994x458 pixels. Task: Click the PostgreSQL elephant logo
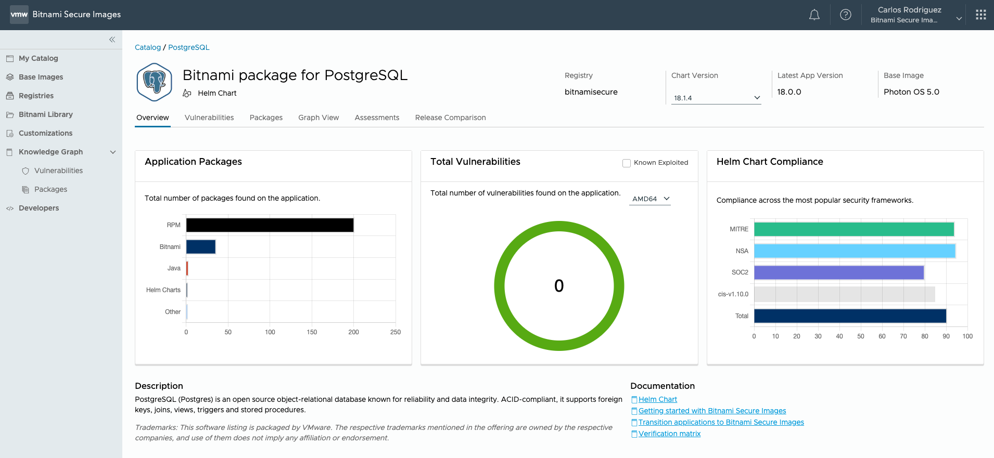tap(155, 82)
